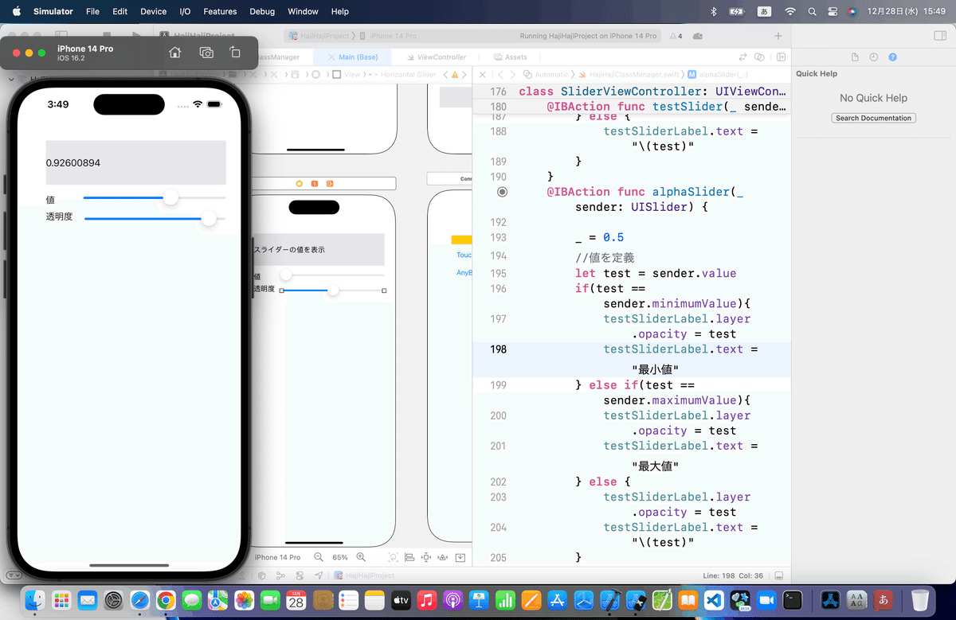956x620 pixels.
Task: Open the Features menu
Action: point(220,11)
